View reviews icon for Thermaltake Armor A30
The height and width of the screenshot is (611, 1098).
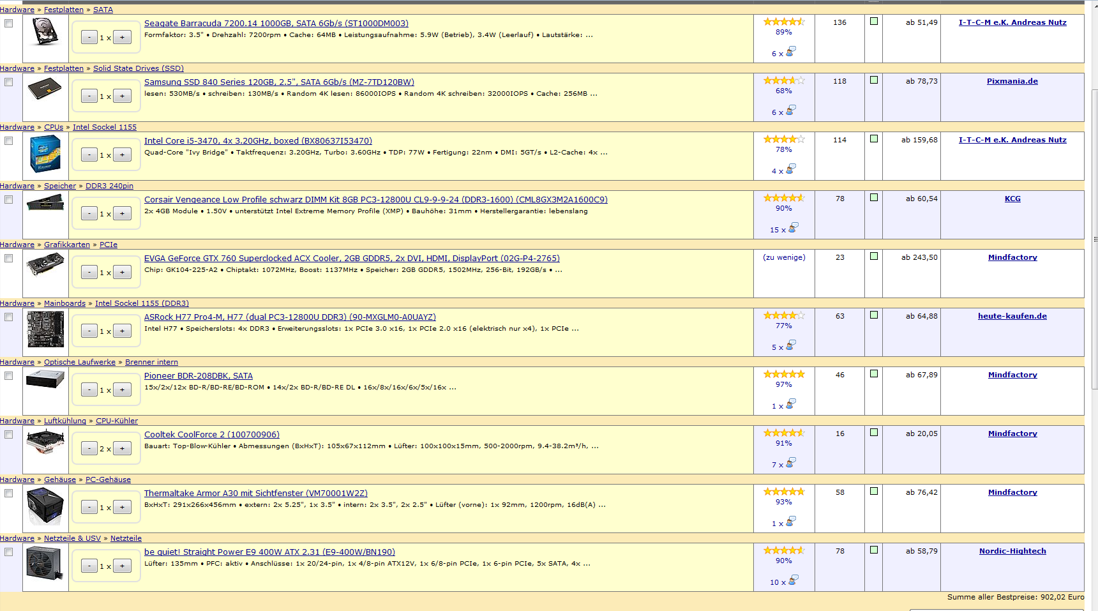point(791,521)
